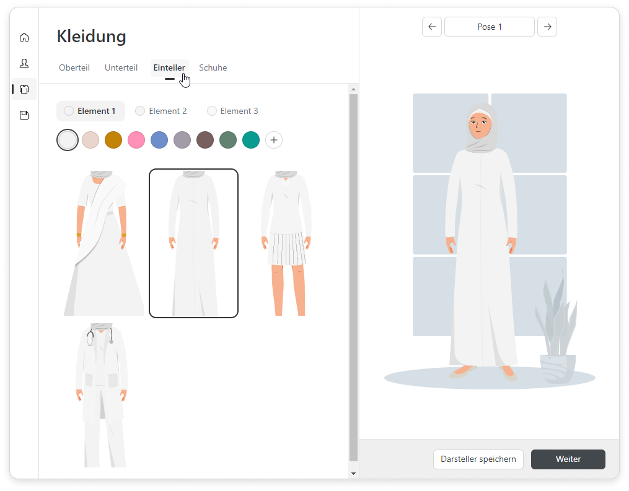Click the save disk sidebar icon
This screenshot has height=491, width=629.
click(24, 115)
